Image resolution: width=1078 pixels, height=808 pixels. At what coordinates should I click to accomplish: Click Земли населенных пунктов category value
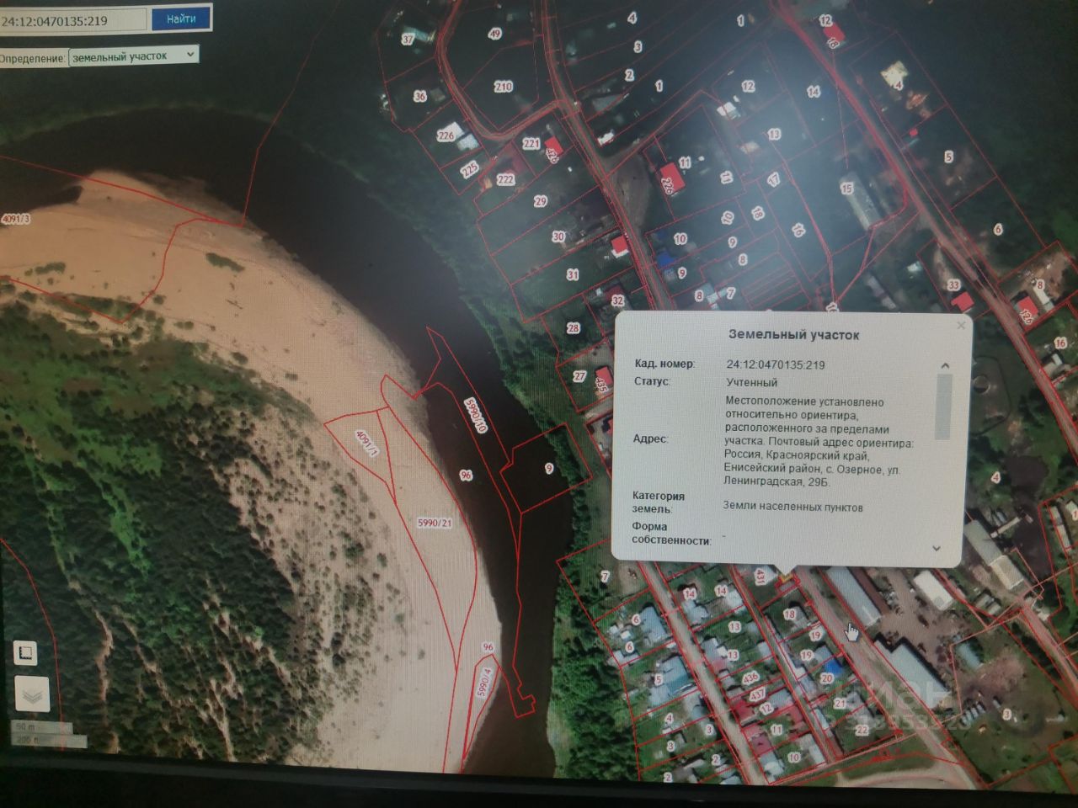pos(792,507)
